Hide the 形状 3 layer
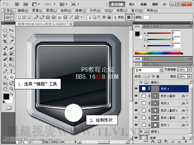The height and width of the screenshot is (145, 194). click(136, 89)
